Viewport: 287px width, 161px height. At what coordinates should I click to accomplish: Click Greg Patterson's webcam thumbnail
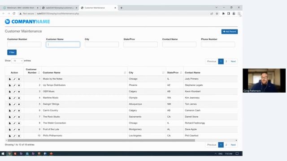pyautogui.click(x=264, y=80)
